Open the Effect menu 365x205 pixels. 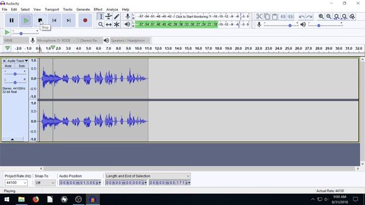98,9
